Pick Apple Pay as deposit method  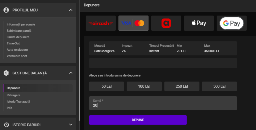(x=199, y=23)
